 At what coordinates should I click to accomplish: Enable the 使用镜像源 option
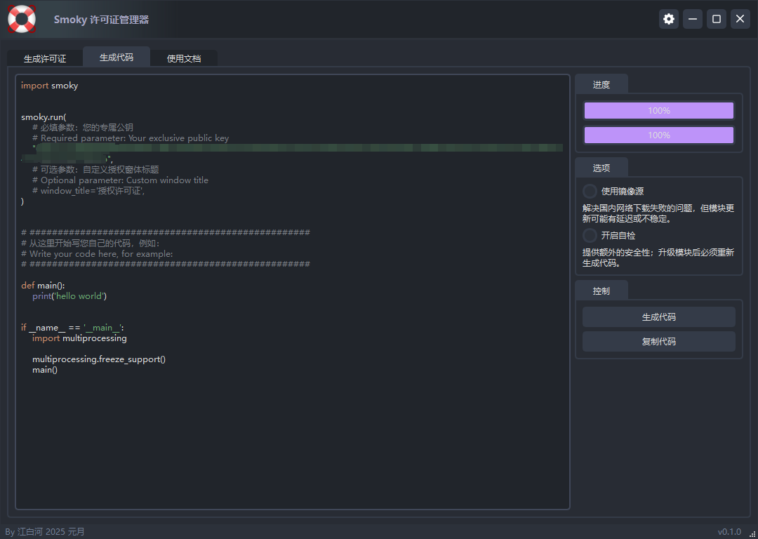pyautogui.click(x=590, y=191)
